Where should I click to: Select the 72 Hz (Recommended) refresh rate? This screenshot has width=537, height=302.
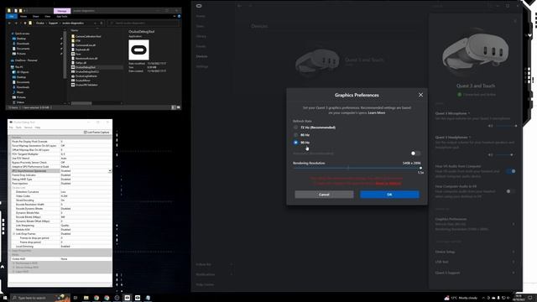coord(295,128)
